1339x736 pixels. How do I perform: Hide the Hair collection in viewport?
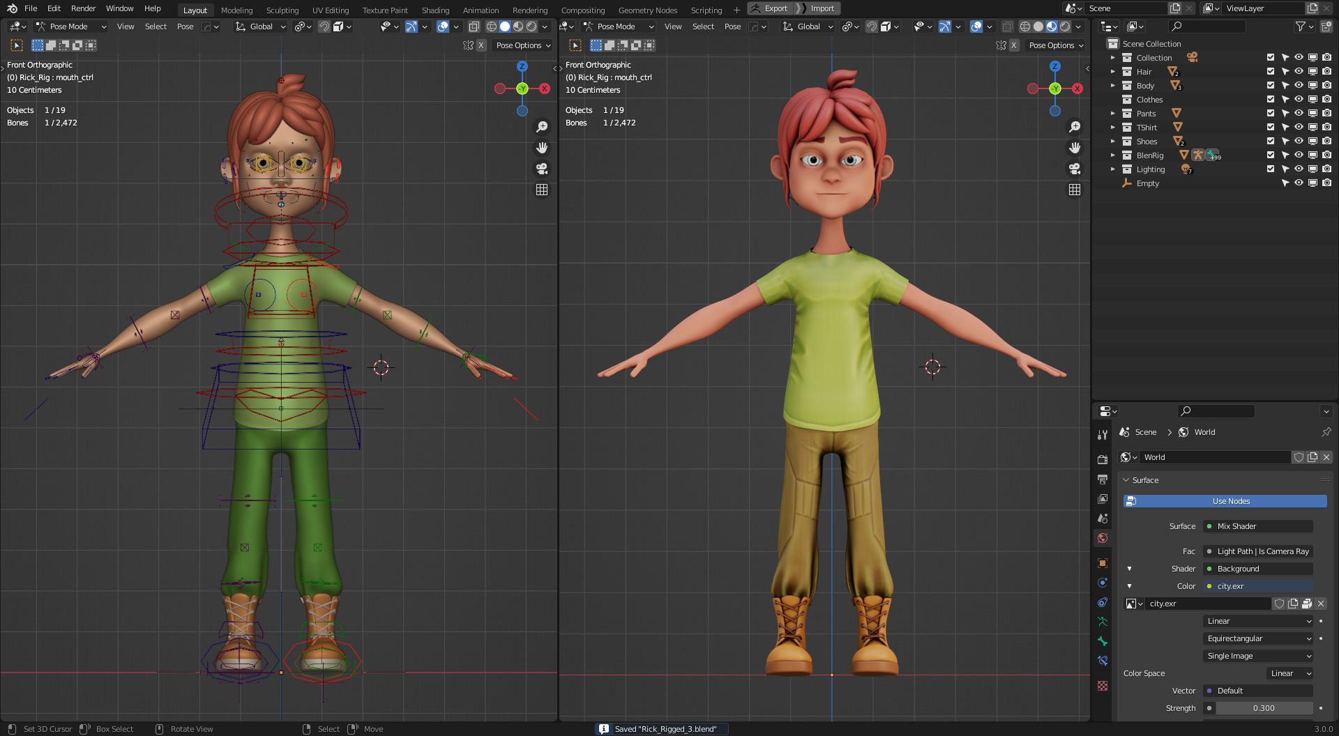point(1299,72)
